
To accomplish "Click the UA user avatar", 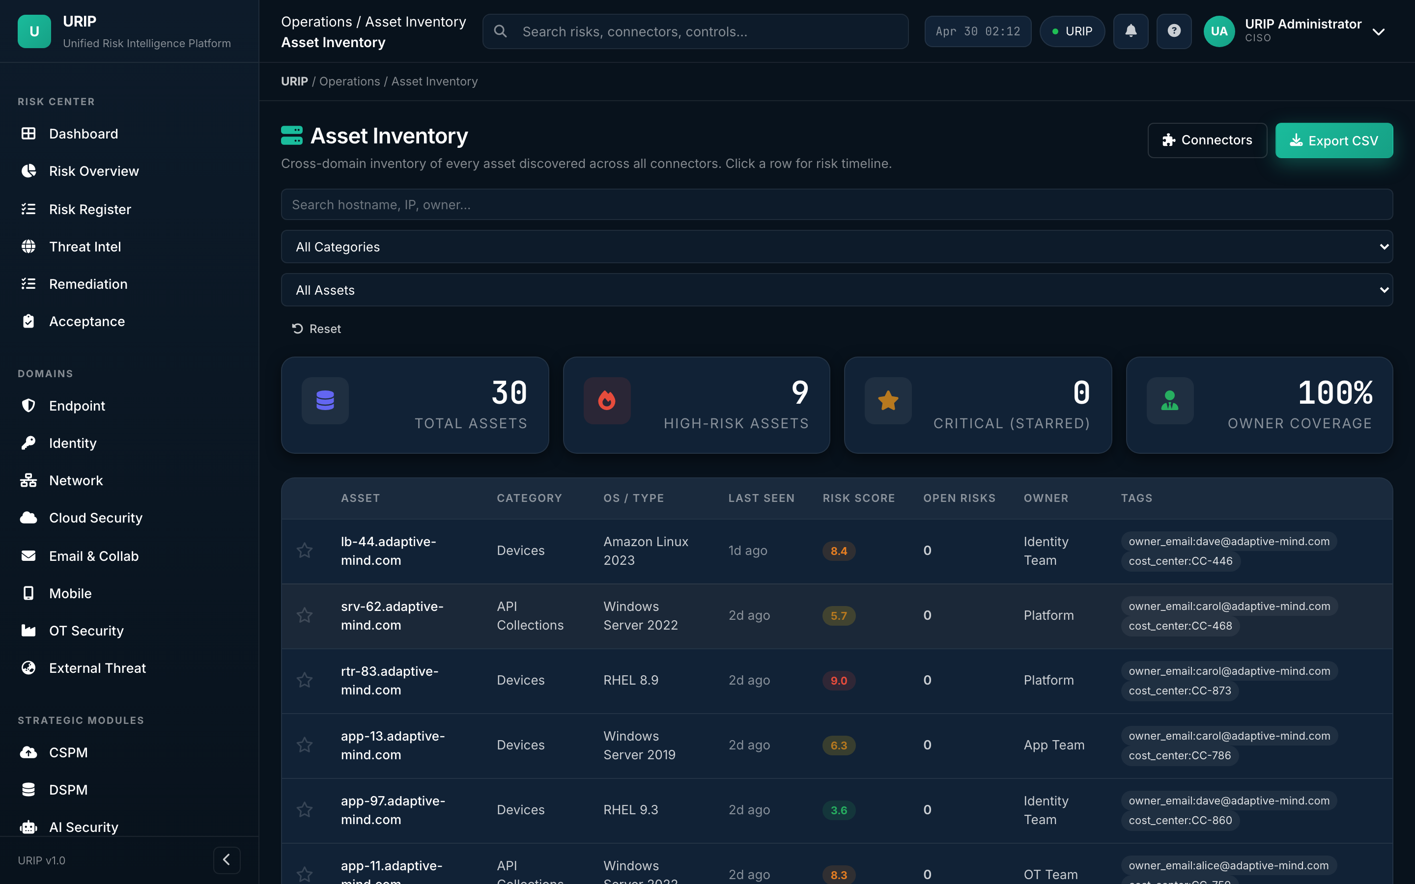I will coord(1218,31).
